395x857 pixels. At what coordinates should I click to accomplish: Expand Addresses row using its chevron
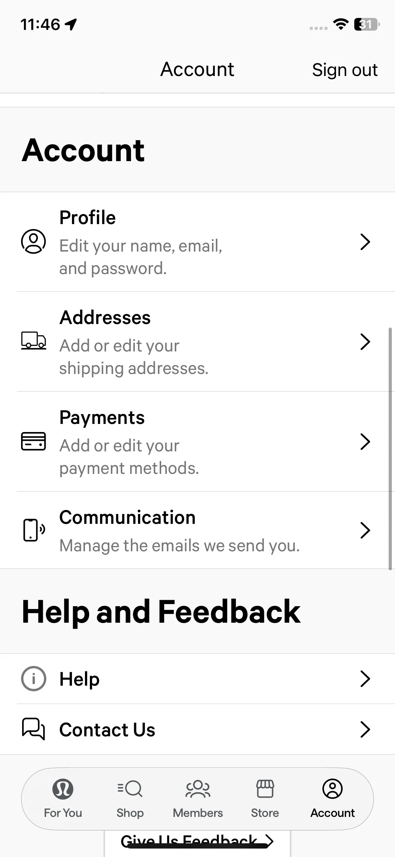click(x=365, y=342)
